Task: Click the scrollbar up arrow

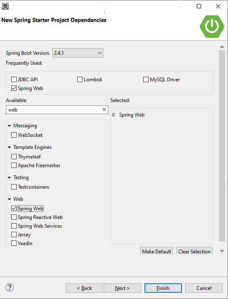Action: click(222, 47)
